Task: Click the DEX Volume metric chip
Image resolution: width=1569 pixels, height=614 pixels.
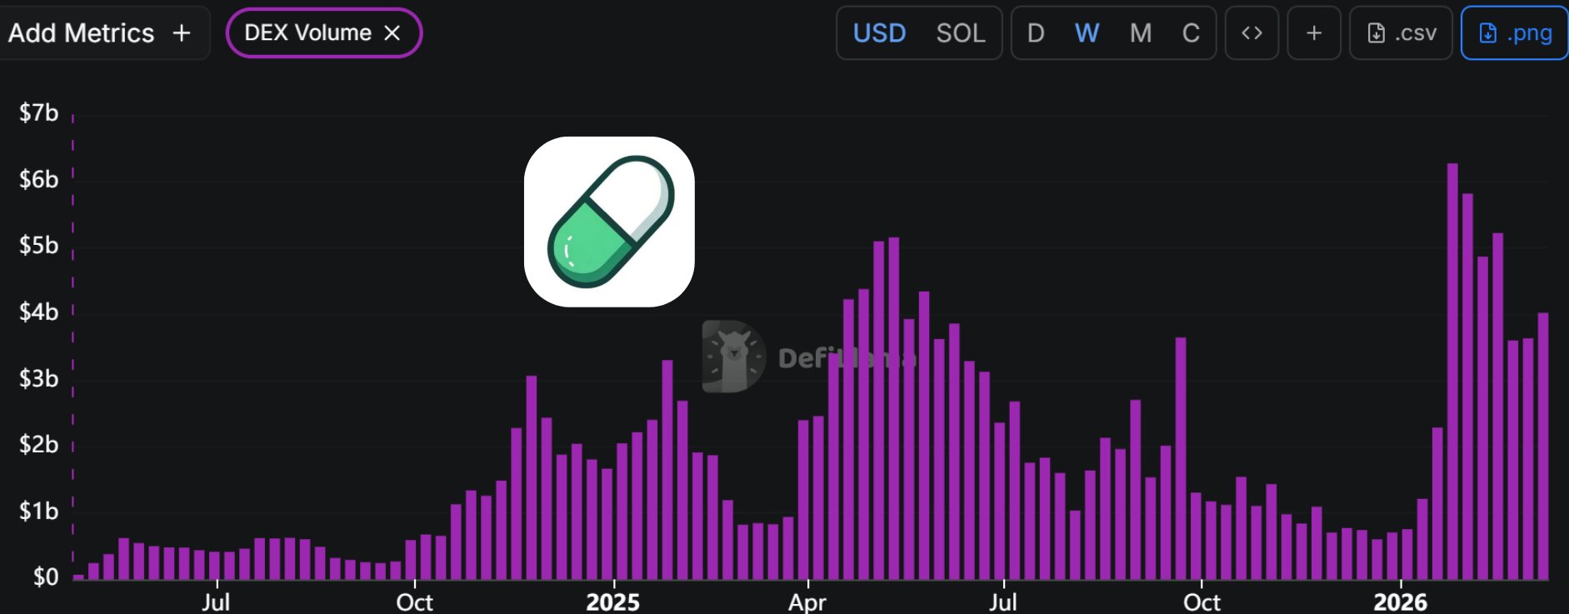Action: (x=307, y=33)
